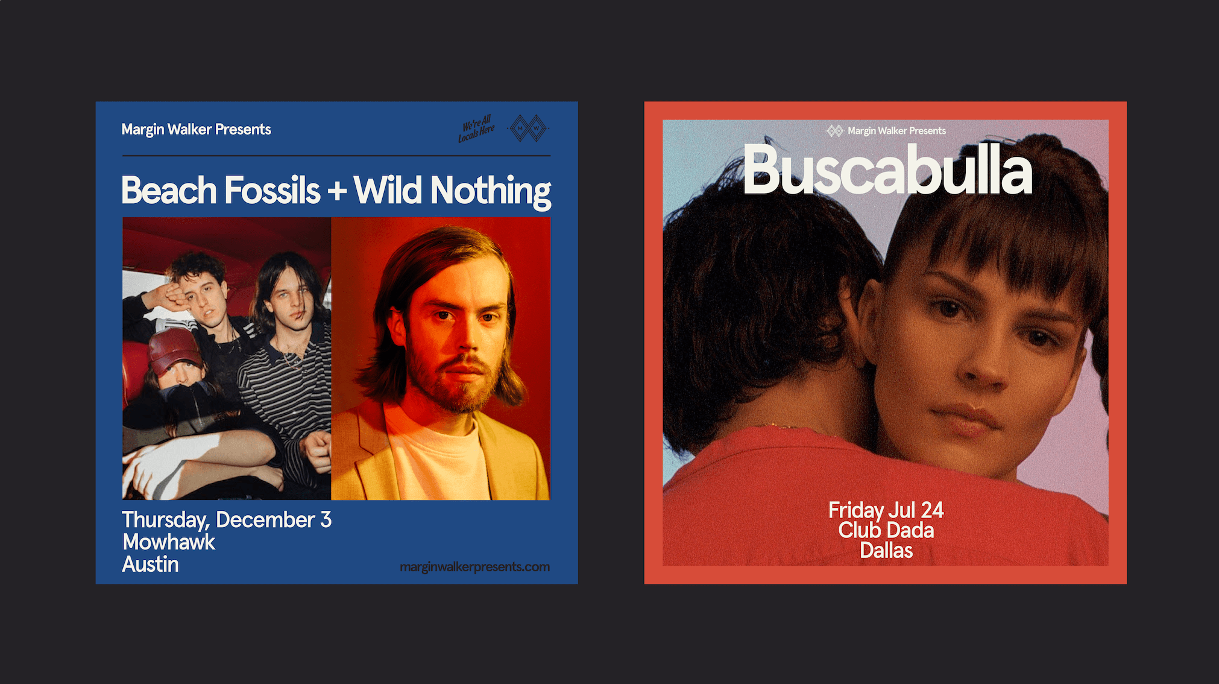This screenshot has width=1219, height=684.
Task: Click the Buscabulla title text
Action: coord(887,170)
